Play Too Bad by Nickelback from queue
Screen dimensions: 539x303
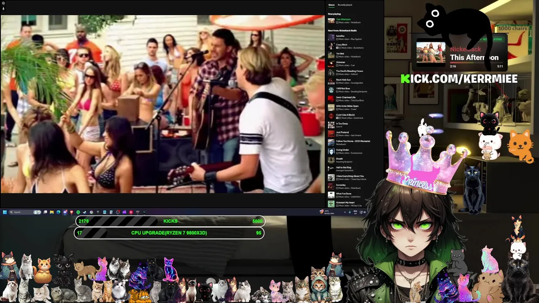pyautogui.click(x=355, y=55)
